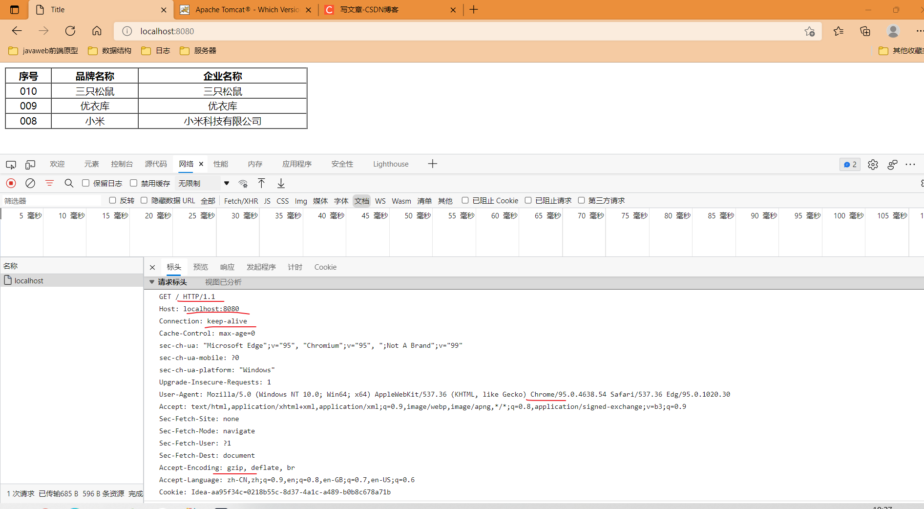
Task: Enable the 保留日志 checkbox
Action: pos(85,183)
